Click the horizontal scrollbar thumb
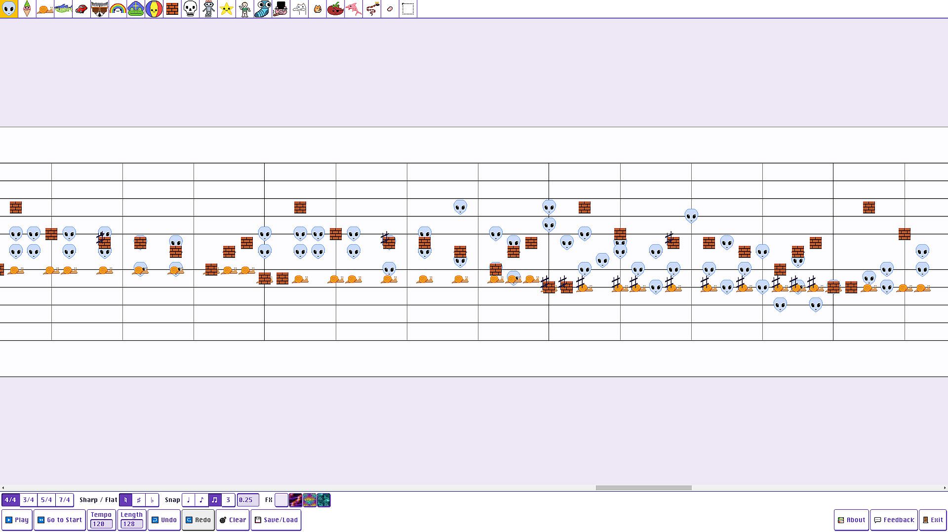This screenshot has width=948, height=532. (643, 488)
